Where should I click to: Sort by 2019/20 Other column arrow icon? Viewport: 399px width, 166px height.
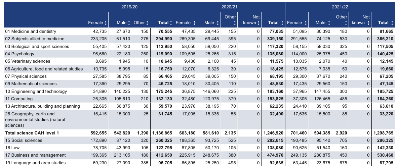click(x=147, y=23)
